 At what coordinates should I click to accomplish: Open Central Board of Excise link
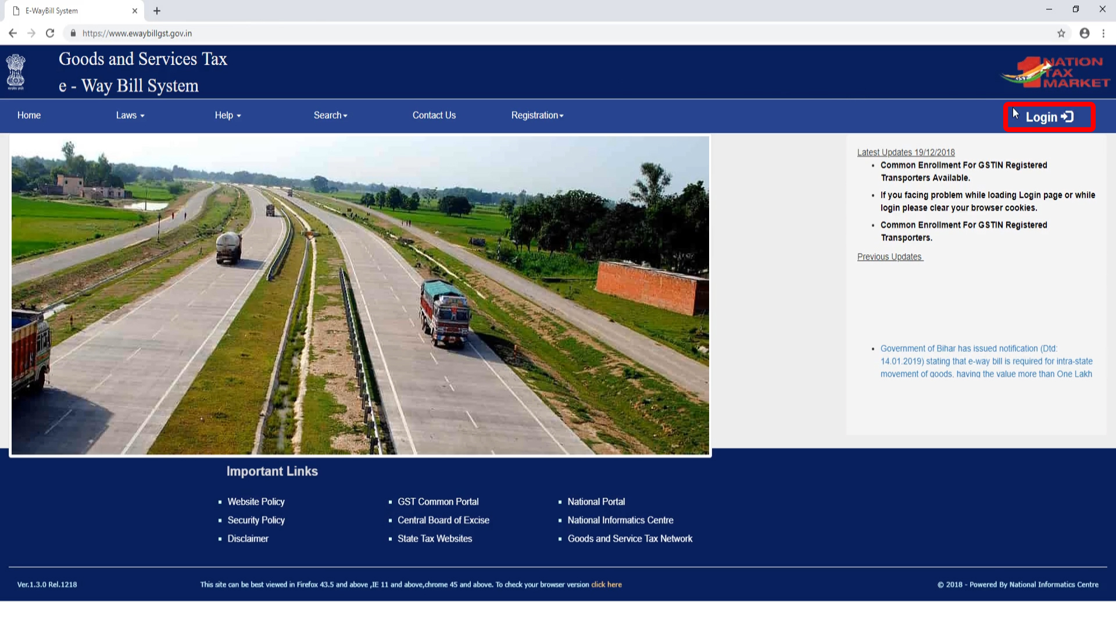(x=443, y=520)
